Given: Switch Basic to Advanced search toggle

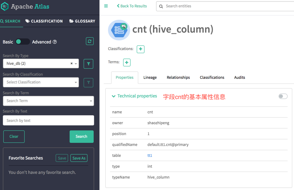Looking at the screenshot, I should pyautogui.click(x=23, y=41).
